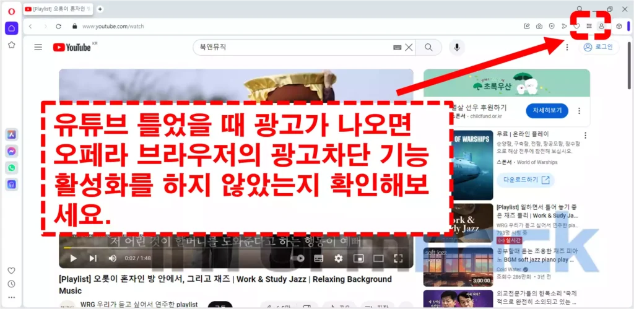Open the Opera main menu logo
The image size is (634, 309).
pos(12,11)
